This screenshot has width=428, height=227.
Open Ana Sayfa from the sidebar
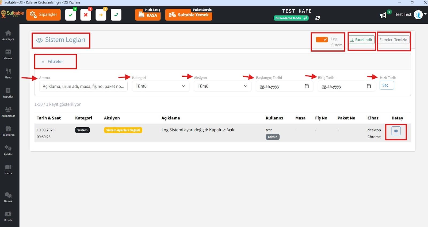coord(8,35)
